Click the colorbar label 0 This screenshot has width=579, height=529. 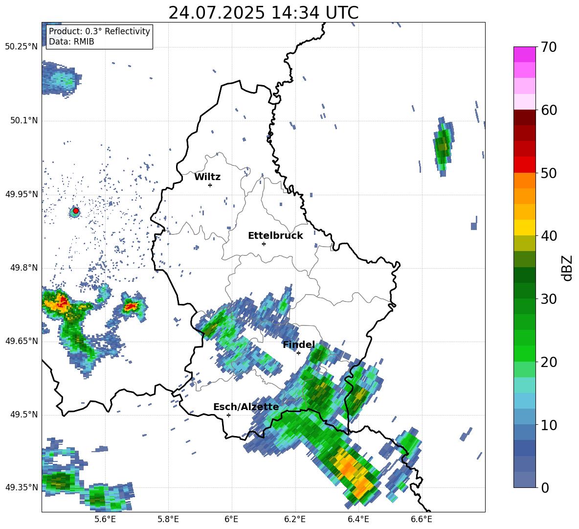click(x=545, y=487)
